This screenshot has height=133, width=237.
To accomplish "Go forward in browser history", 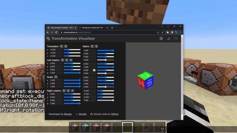I will pyautogui.click(x=52, y=33).
